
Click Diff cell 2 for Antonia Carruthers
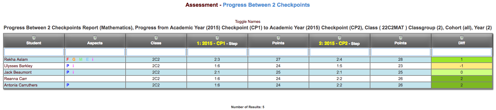[462, 85]
